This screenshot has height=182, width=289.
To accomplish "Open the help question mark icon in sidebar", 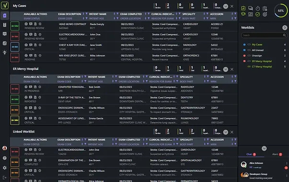I will click(5, 158).
